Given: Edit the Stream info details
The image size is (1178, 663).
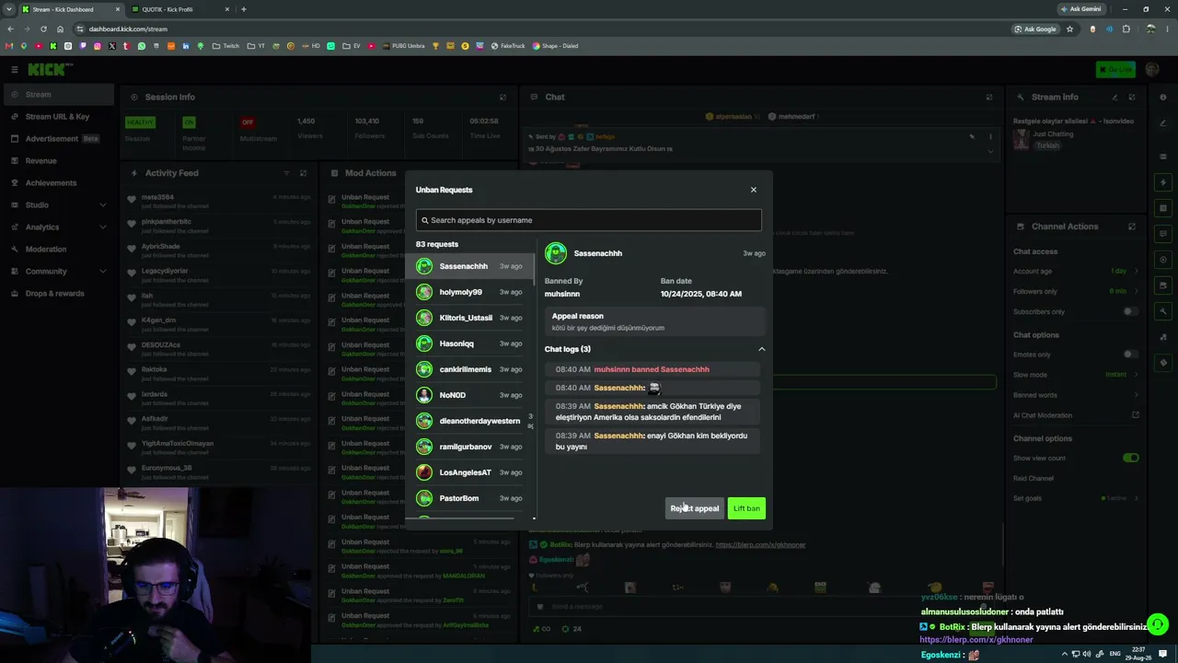Looking at the screenshot, I should [1114, 97].
